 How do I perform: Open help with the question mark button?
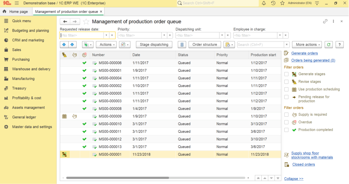coord(339,45)
